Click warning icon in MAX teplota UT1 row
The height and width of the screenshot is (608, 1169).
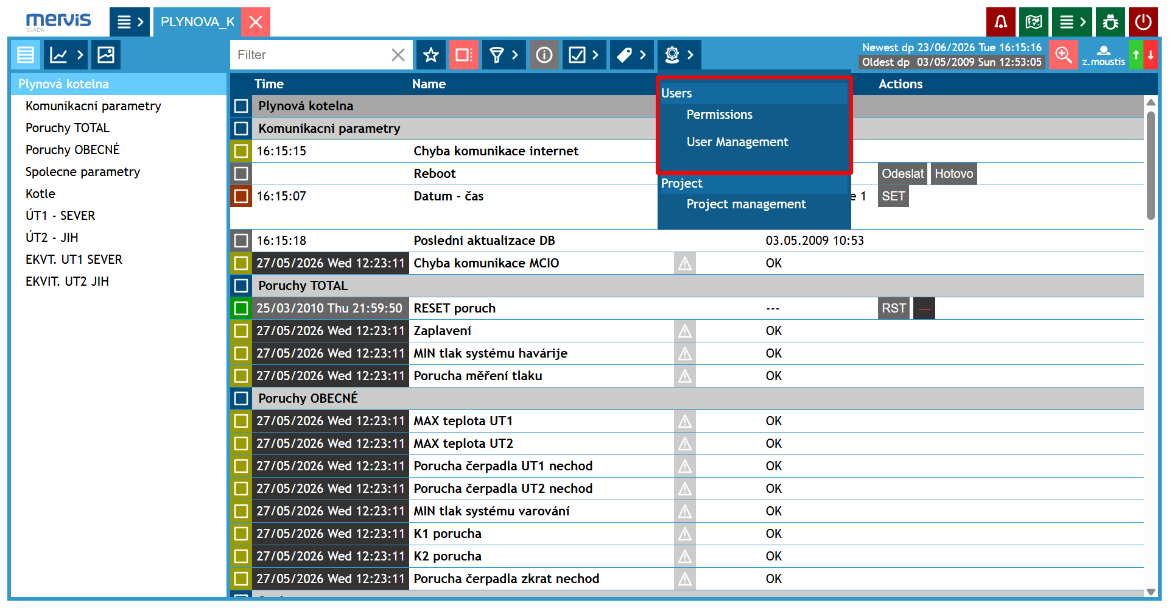[685, 421]
